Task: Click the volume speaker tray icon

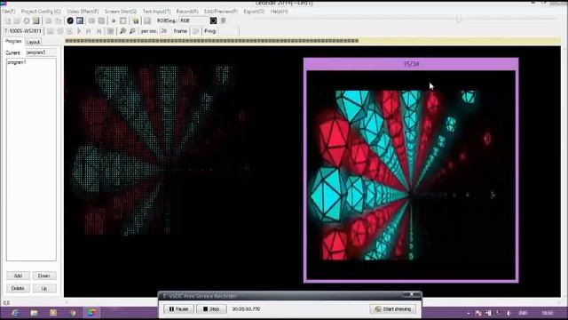Action: tap(509, 313)
